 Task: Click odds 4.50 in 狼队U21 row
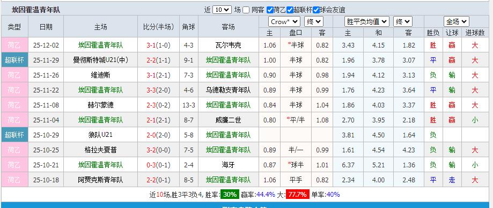tap(378, 135)
